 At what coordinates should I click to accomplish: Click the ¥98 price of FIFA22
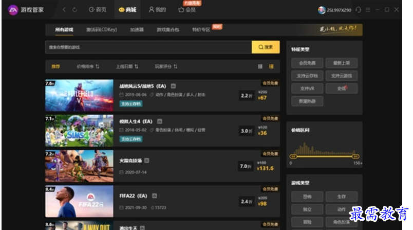(x=262, y=204)
